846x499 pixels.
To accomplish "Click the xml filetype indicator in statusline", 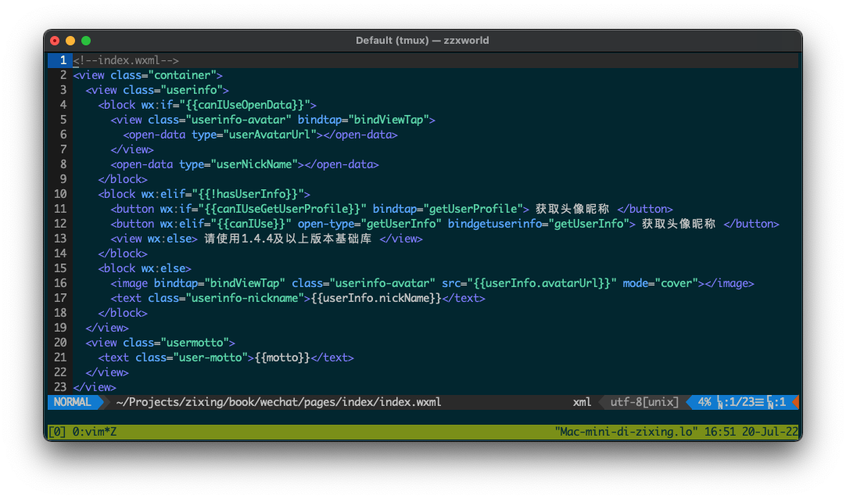I will tap(582, 402).
